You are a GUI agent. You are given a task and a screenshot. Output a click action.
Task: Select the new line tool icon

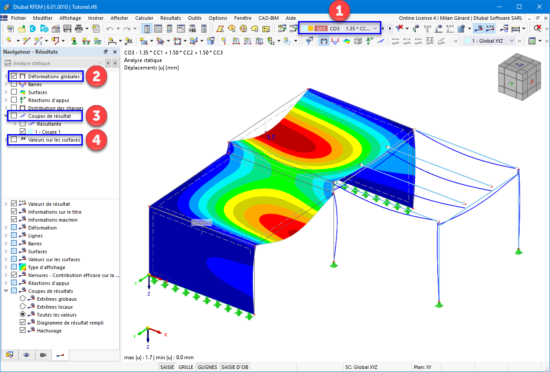pos(26,41)
